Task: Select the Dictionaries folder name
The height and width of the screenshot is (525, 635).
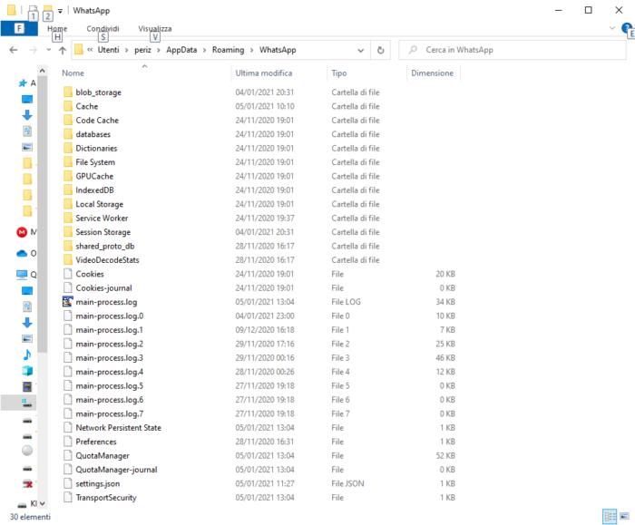Action: click(96, 148)
